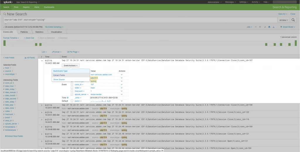Click the rightmost green timeline bar
Screen dimensions: 300x152
[x=296, y=43]
